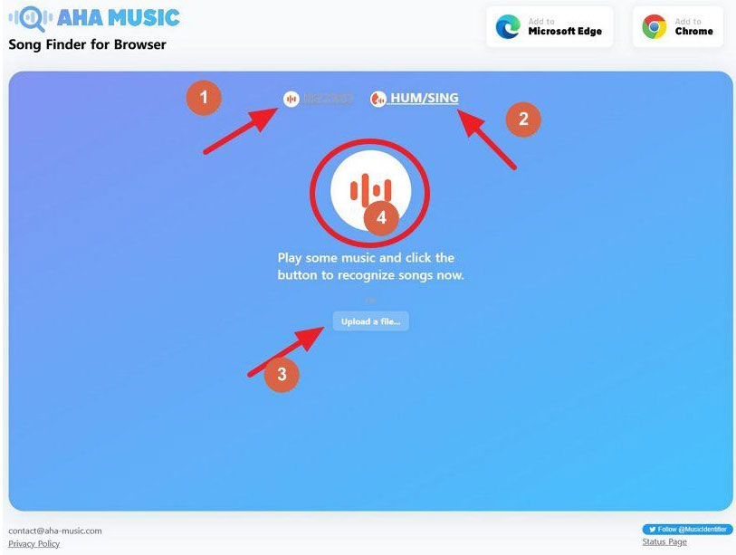Click the Play some music instruction text
The width and height of the screenshot is (736, 555).
pyautogui.click(x=371, y=266)
